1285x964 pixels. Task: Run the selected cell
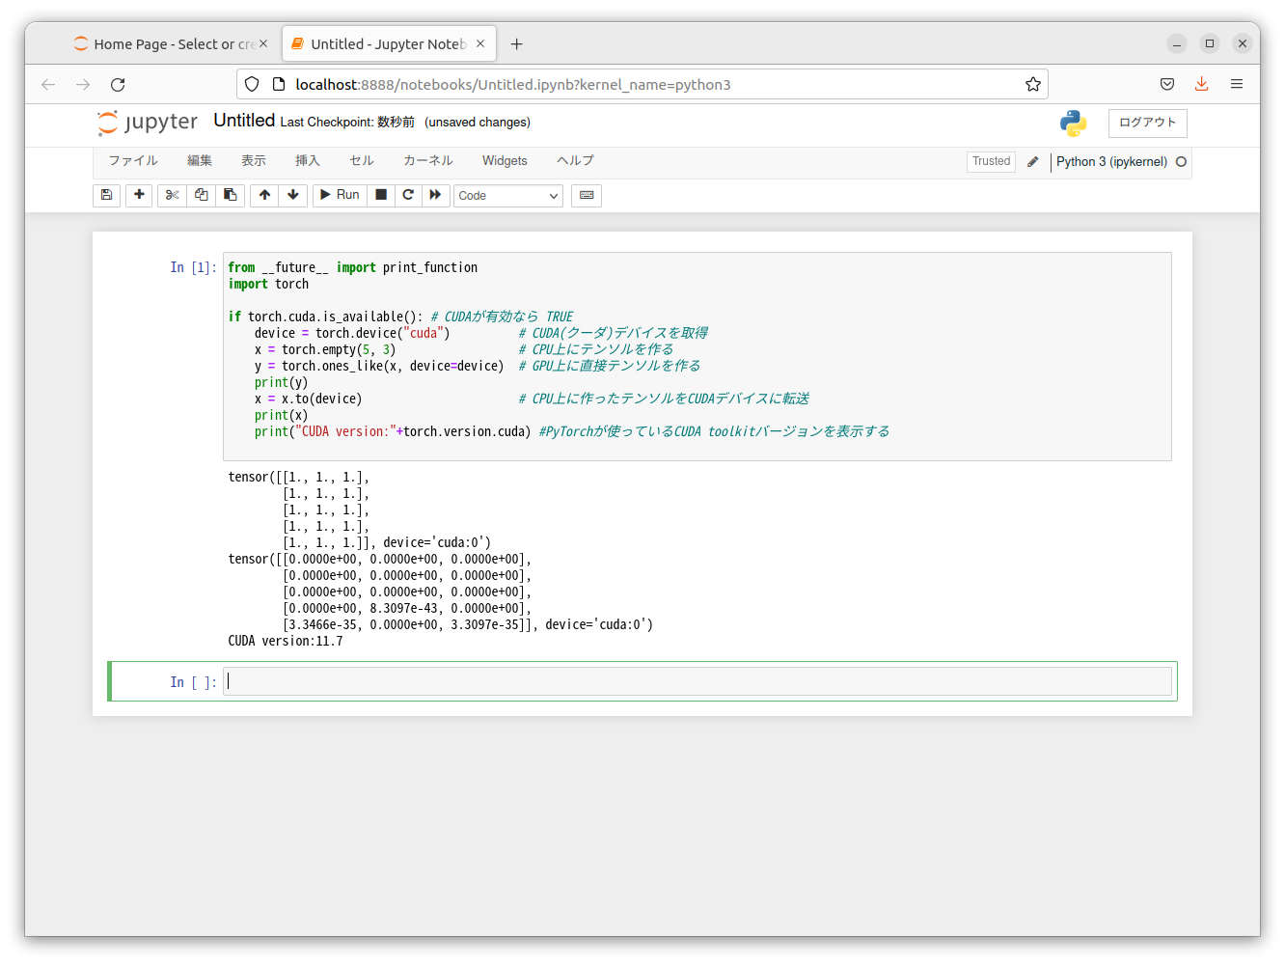[x=340, y=195]
